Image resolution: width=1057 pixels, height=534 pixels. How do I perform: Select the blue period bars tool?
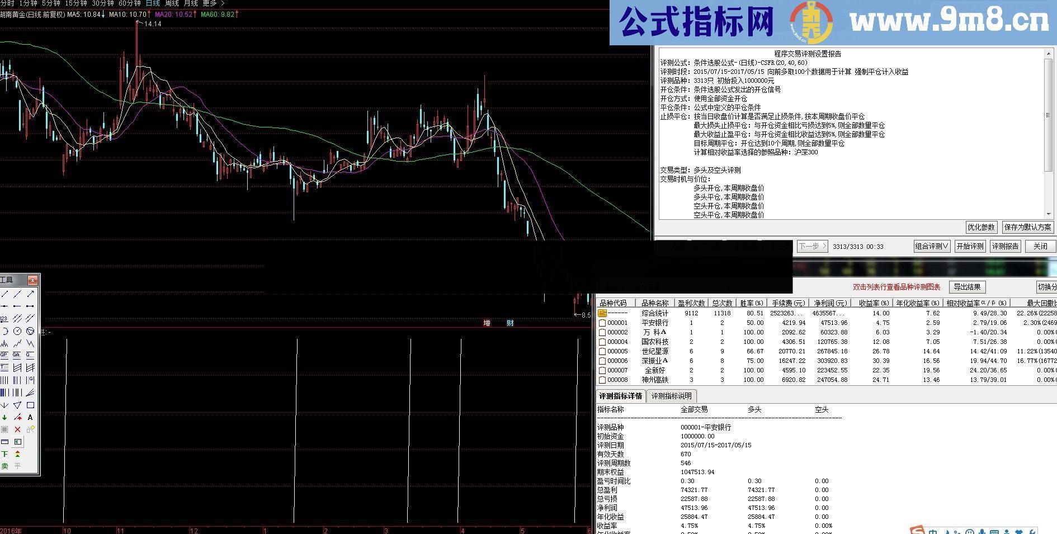pos(4,393)
